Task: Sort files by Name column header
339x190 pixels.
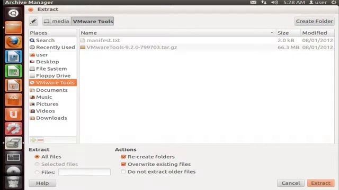Action: coord(177,33)
